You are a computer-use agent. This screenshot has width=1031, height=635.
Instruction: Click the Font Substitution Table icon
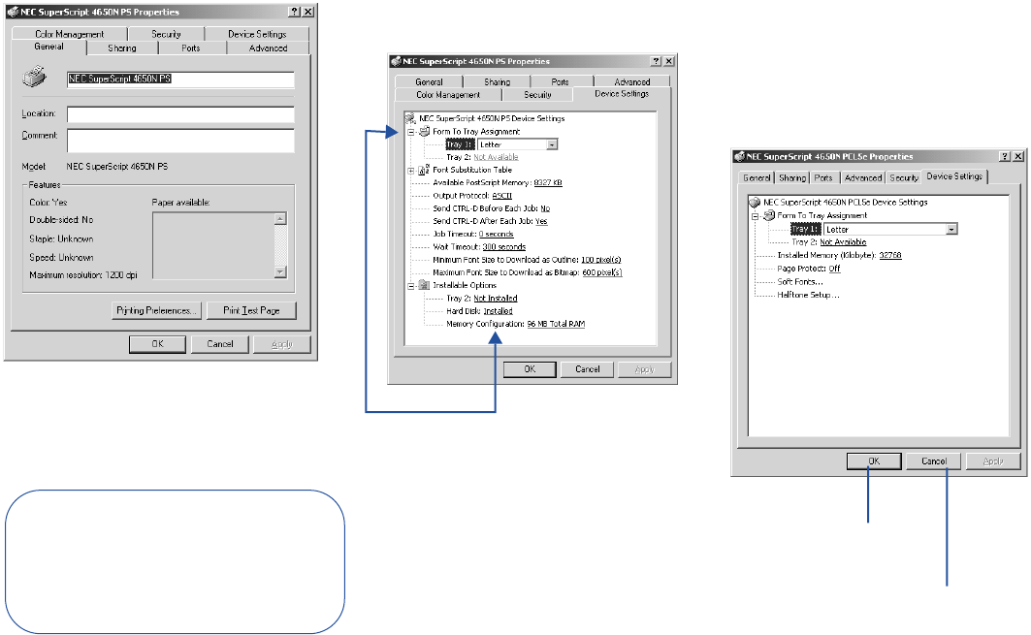(425, 170)
